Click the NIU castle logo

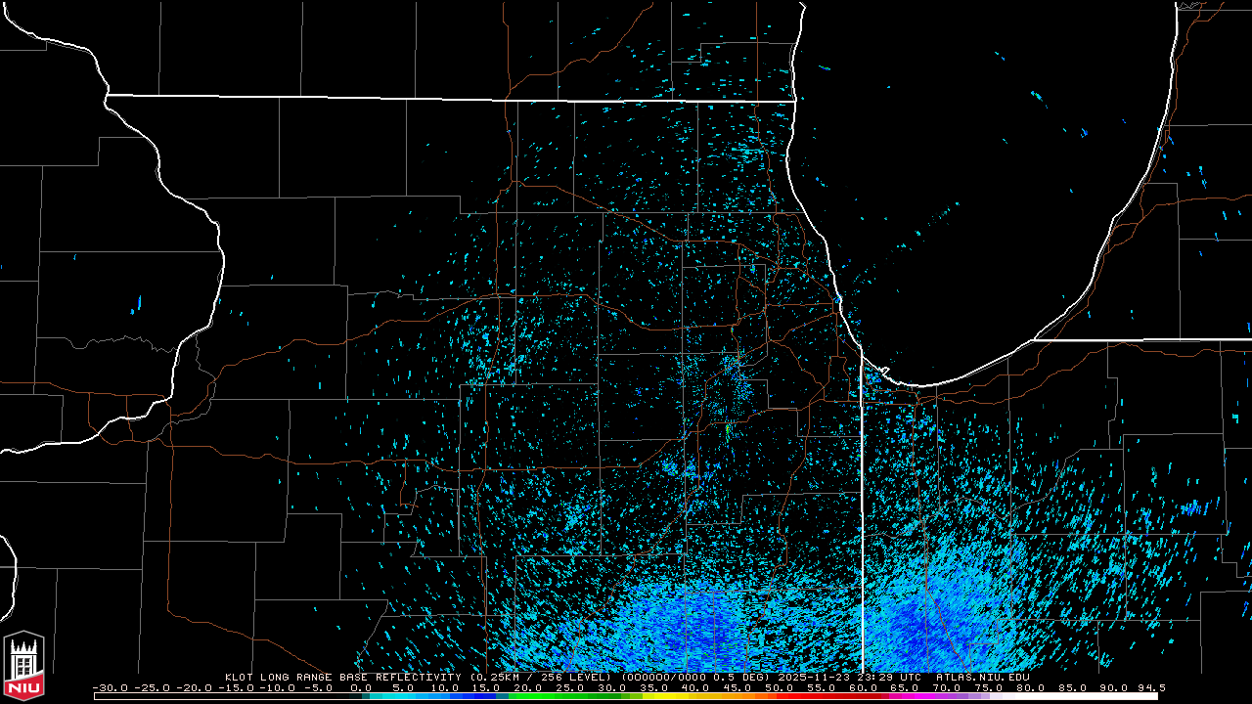click(23, 667)
